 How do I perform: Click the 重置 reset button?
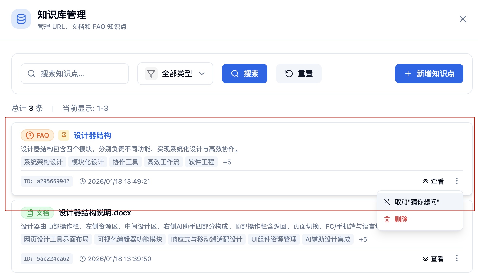pyautogui.click(x=299, y=74)
